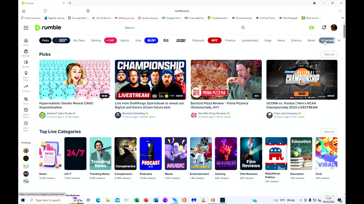Open VLC media player from the taskbar
The width and height of the screenshot is (364, 204).
click(203, 200)
